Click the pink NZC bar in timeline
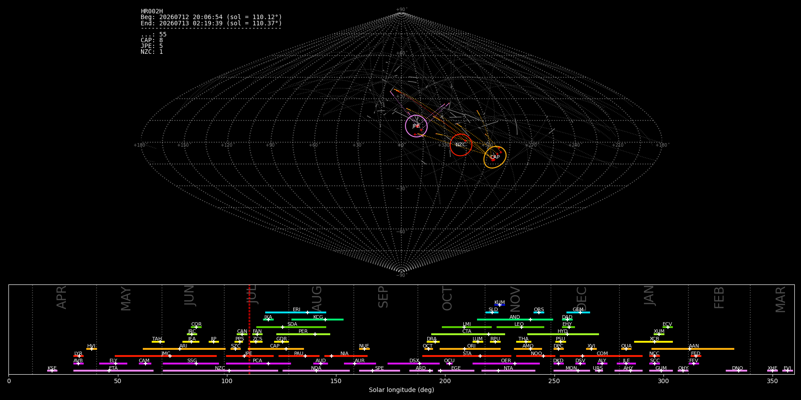The height and width of the screenshot is (400, 801). 220,371
